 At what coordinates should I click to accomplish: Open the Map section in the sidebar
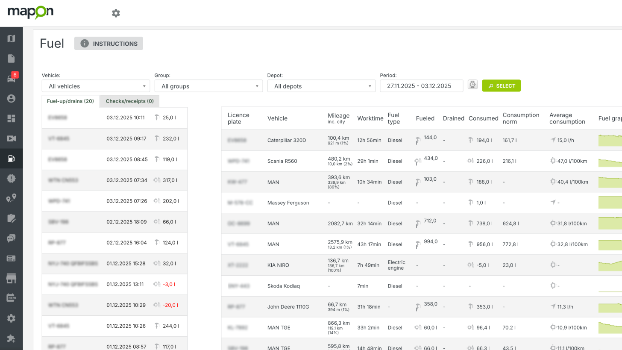(x=11, y=38)
